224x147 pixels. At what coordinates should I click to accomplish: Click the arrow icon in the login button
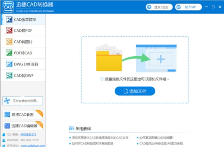pos(149,7)
